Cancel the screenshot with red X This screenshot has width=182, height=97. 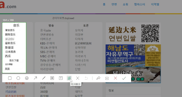coord(115,78)
